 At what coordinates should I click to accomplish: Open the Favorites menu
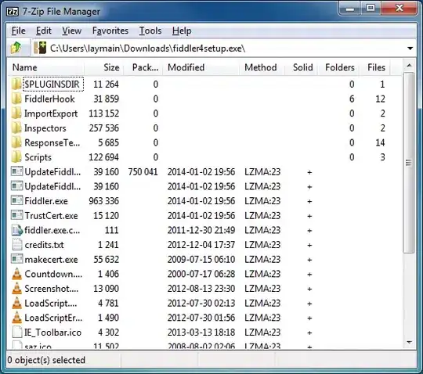click(x=110, y=31)
